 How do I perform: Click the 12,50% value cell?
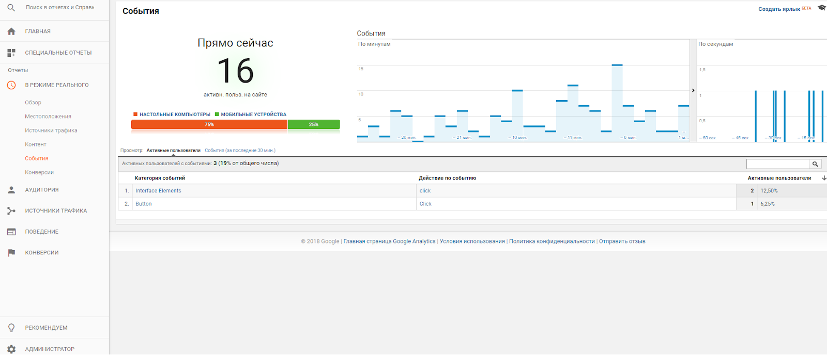click(x=769, y=191)
